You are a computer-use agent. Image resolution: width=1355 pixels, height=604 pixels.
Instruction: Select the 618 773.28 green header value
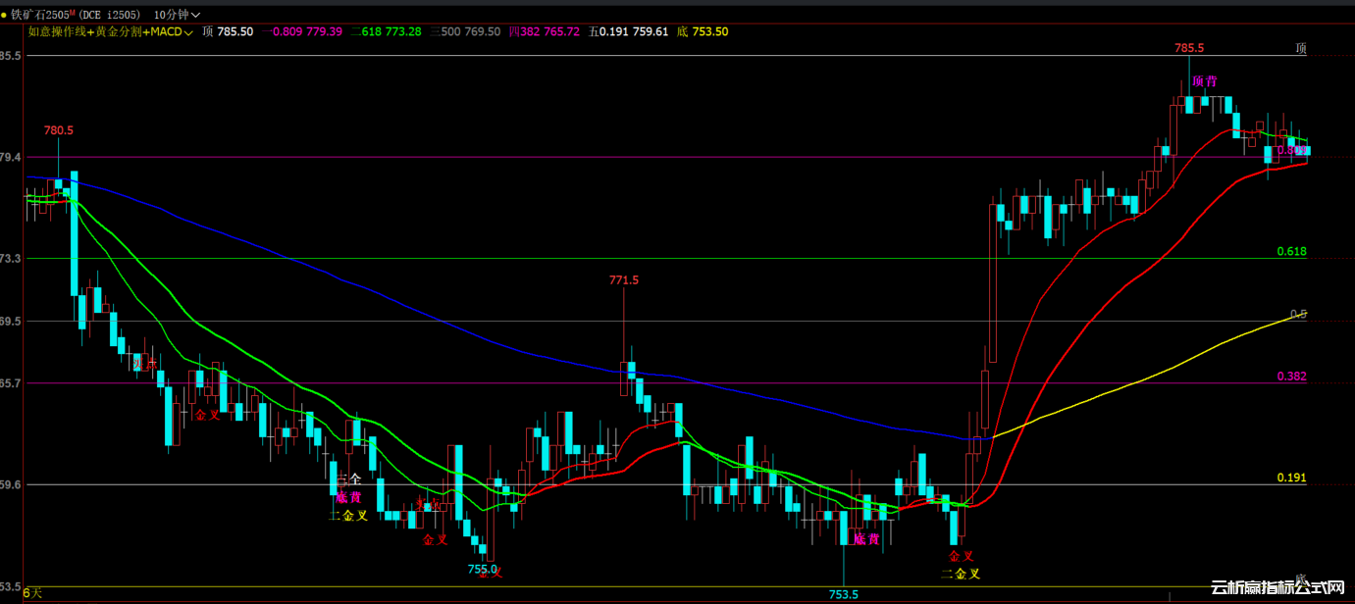[x=386, y=31]
